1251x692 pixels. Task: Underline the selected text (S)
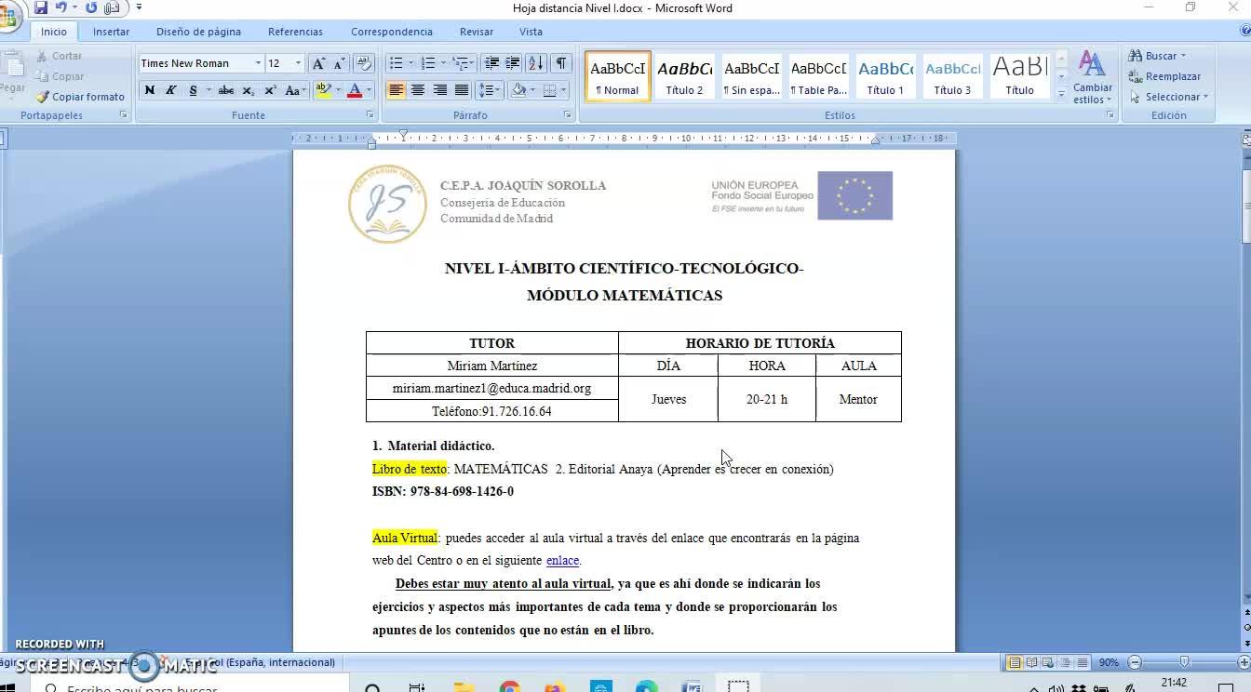[x=193, y=90]
